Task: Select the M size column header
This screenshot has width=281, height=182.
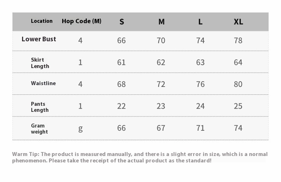Action: tap(161, 22)
